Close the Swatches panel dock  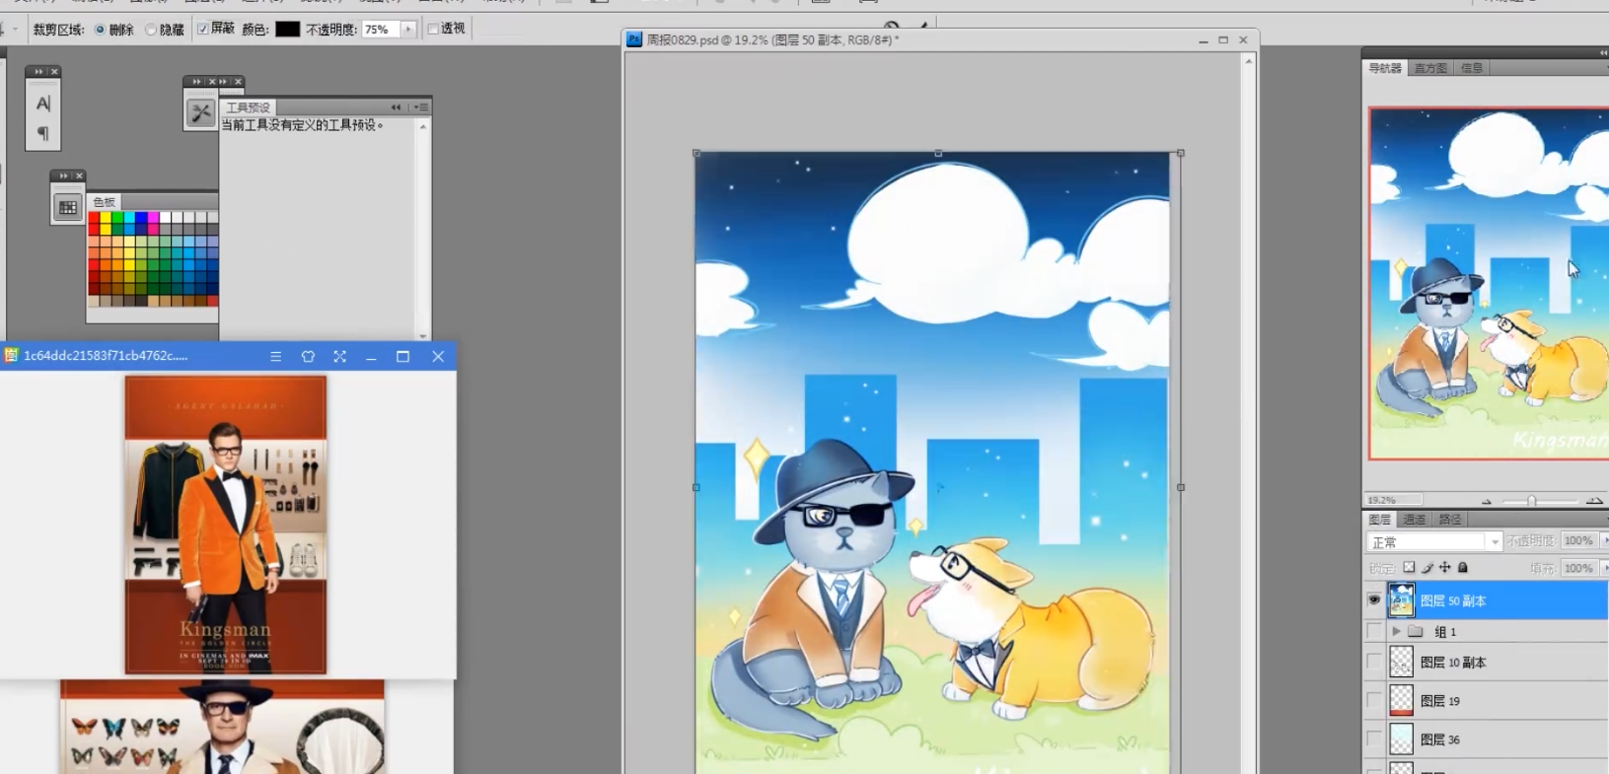coord(79,176)
